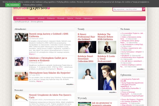Open ad Zatrudnimy barberów
This screenshot has width=159, height=106.
pos(130,89)
